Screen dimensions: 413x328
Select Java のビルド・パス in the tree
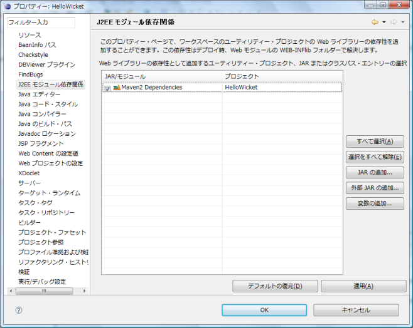click(x=45, y=124)
